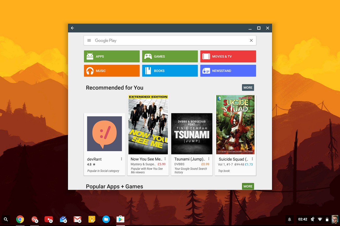This screenshot has width=340, height=226.
Task: Click More for Popular Apps + Games
Action: point(248,186)
